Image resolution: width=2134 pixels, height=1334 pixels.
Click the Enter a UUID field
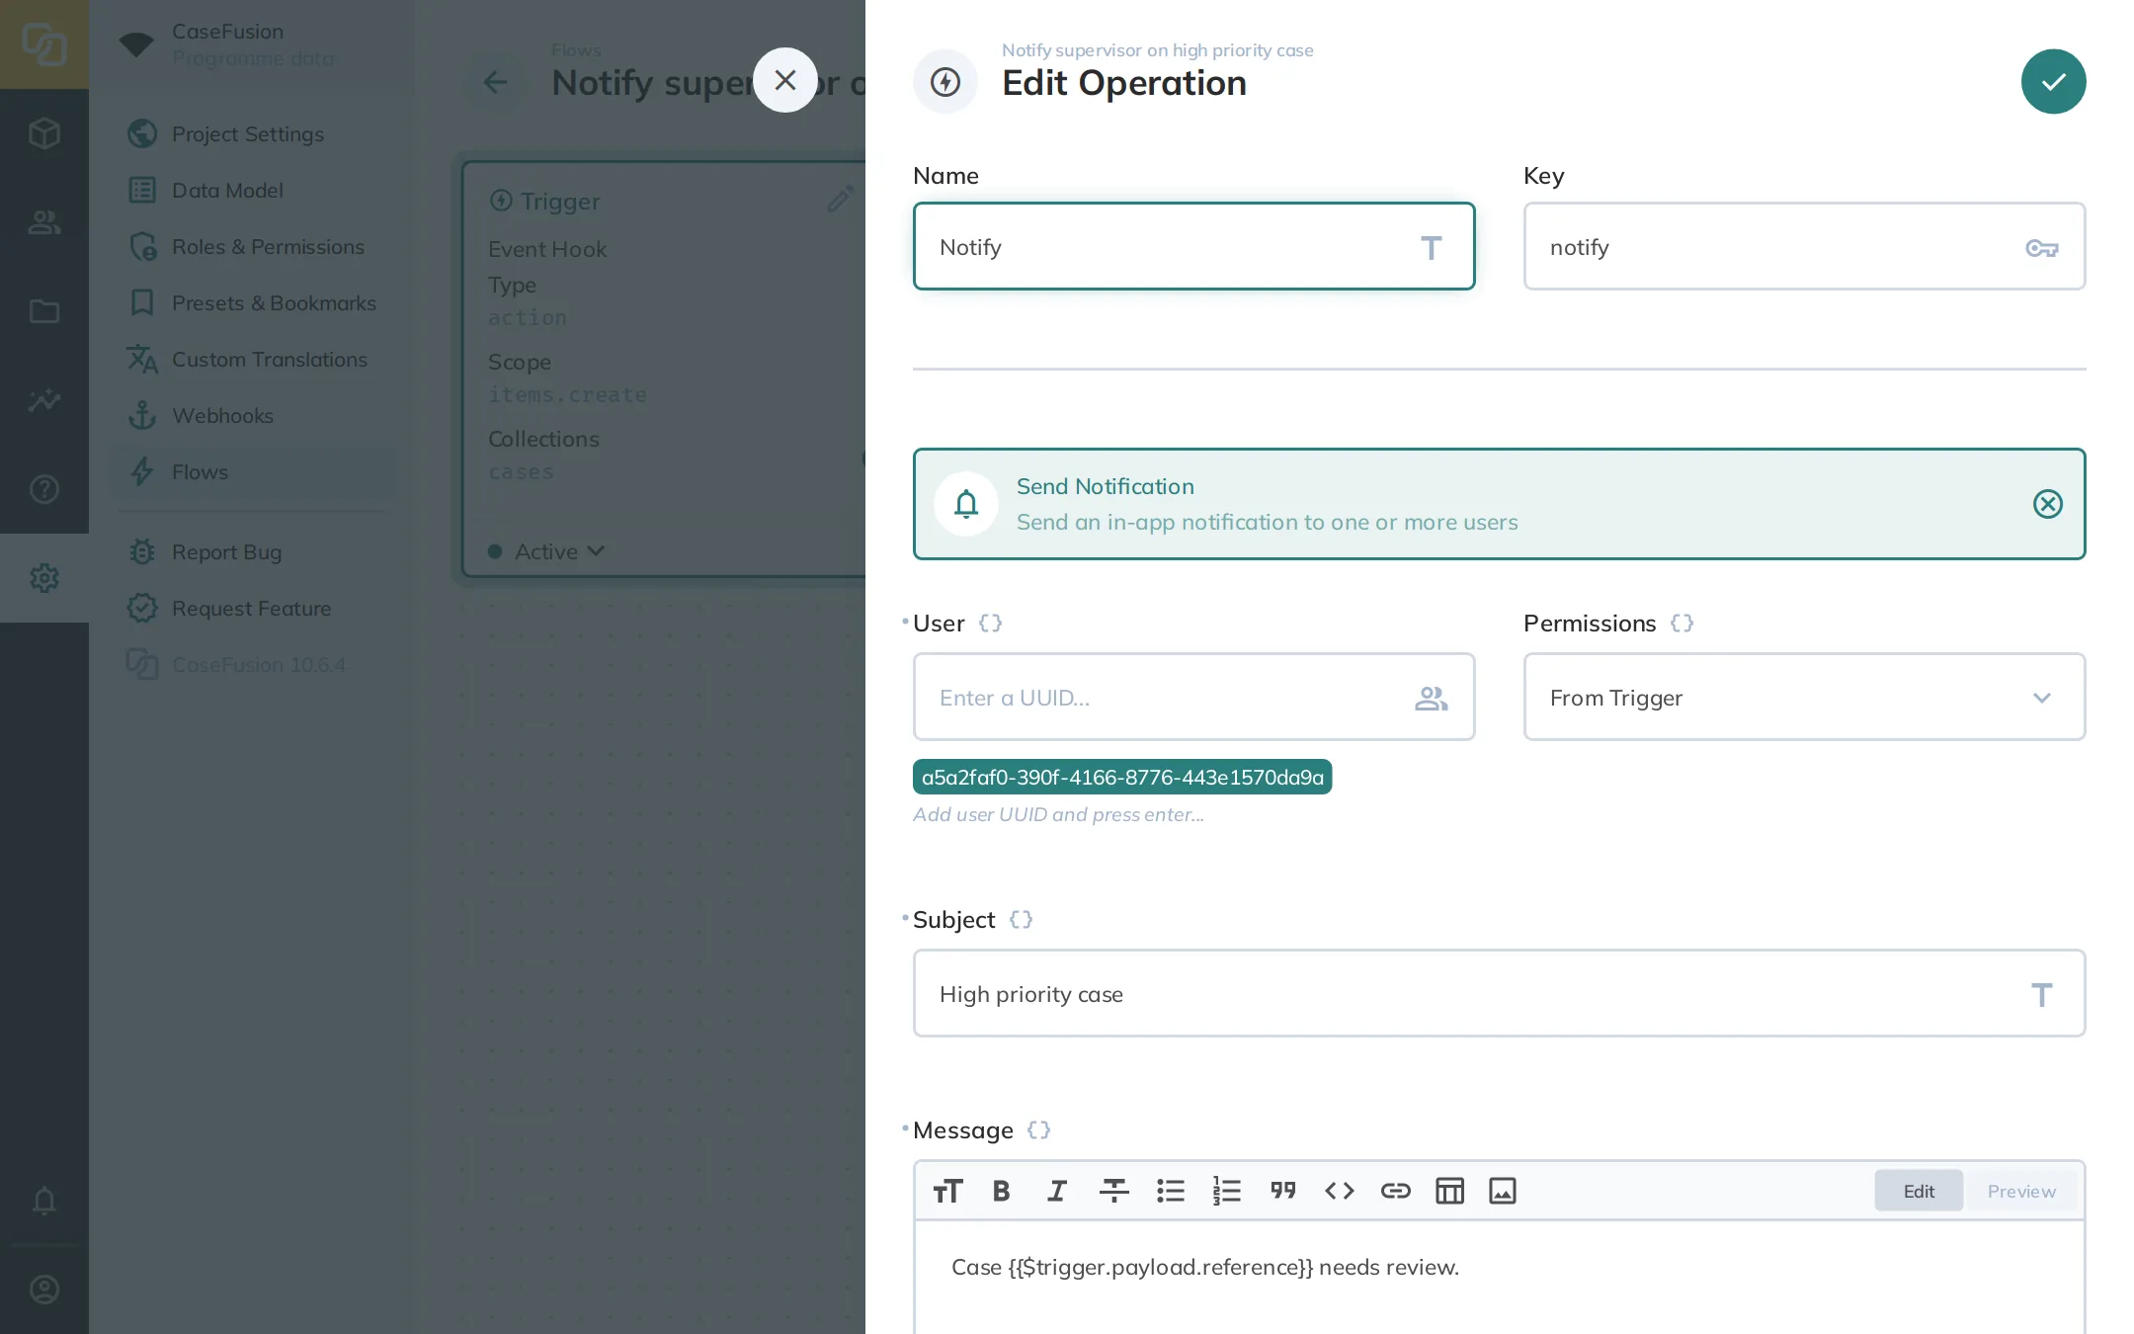(x=1193, y=697)
